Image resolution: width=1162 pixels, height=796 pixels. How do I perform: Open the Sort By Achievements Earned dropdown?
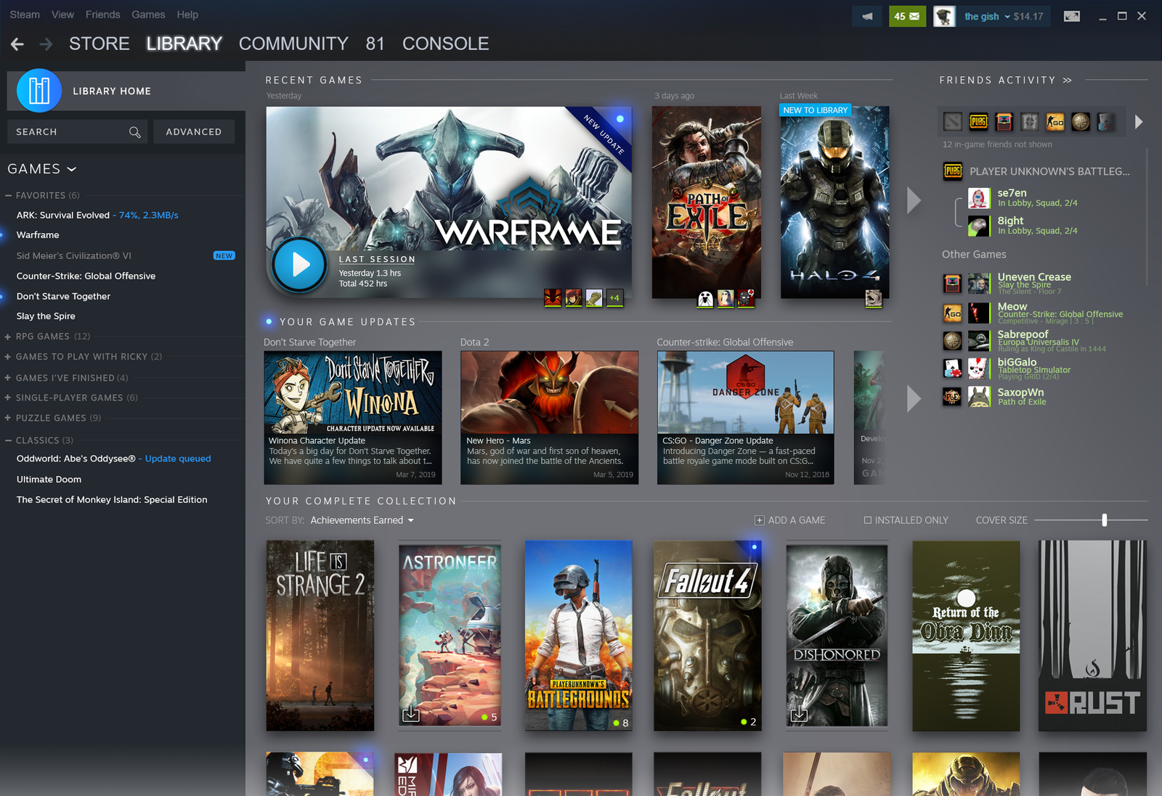click(x=362, y=520)
